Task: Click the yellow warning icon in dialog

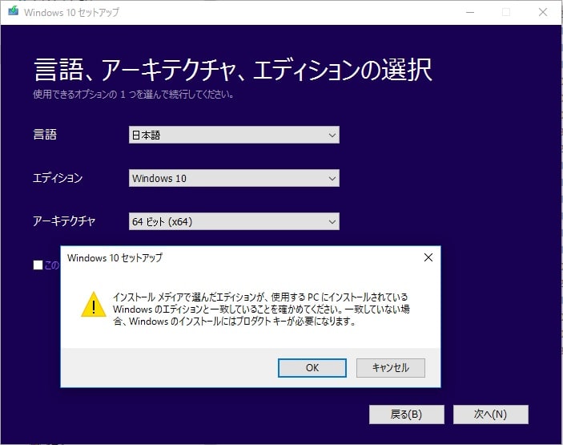Action: coord(94,305)
